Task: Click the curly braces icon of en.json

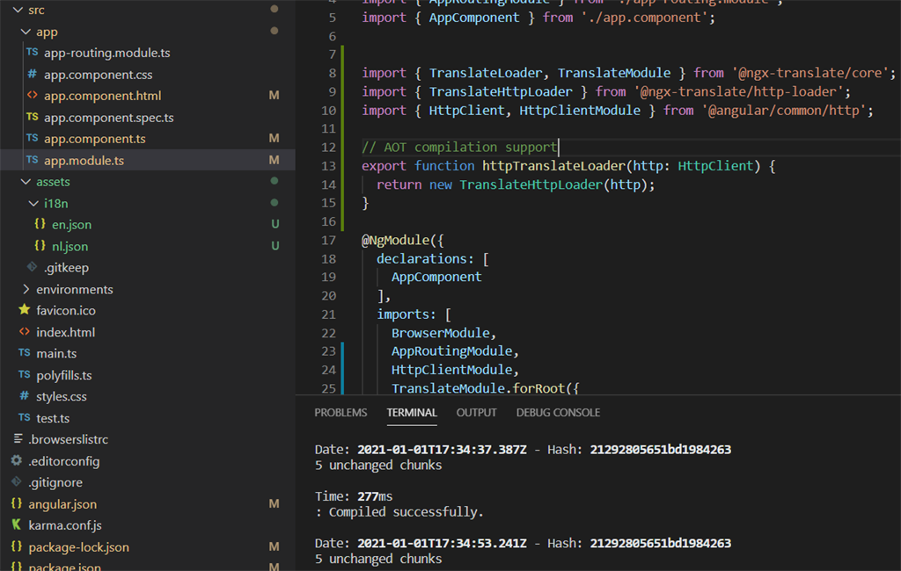Action: [x=40, y=224]
